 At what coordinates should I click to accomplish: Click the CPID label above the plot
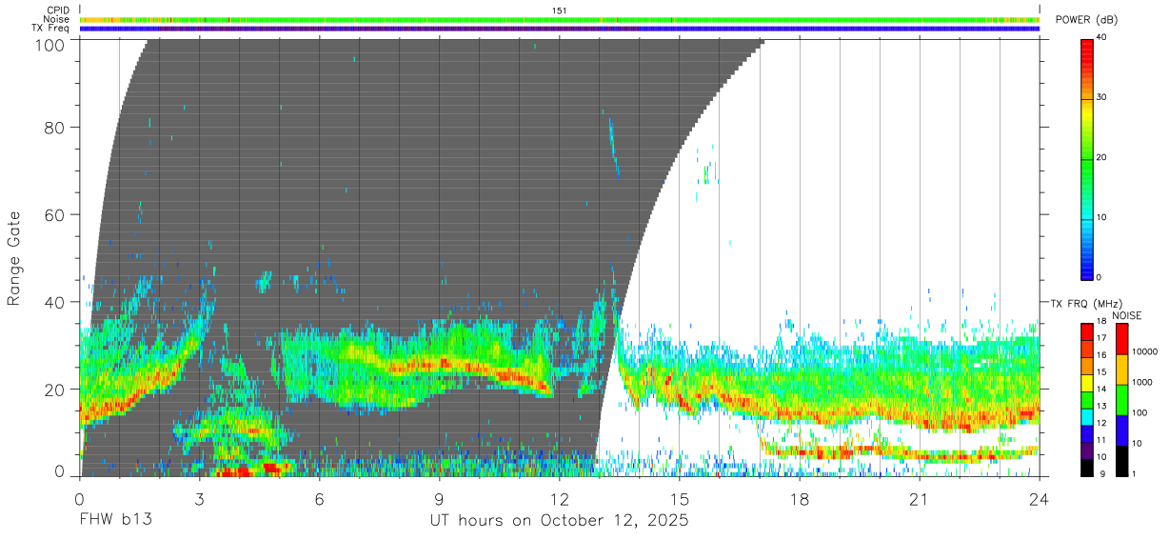[x=57, y=10]
